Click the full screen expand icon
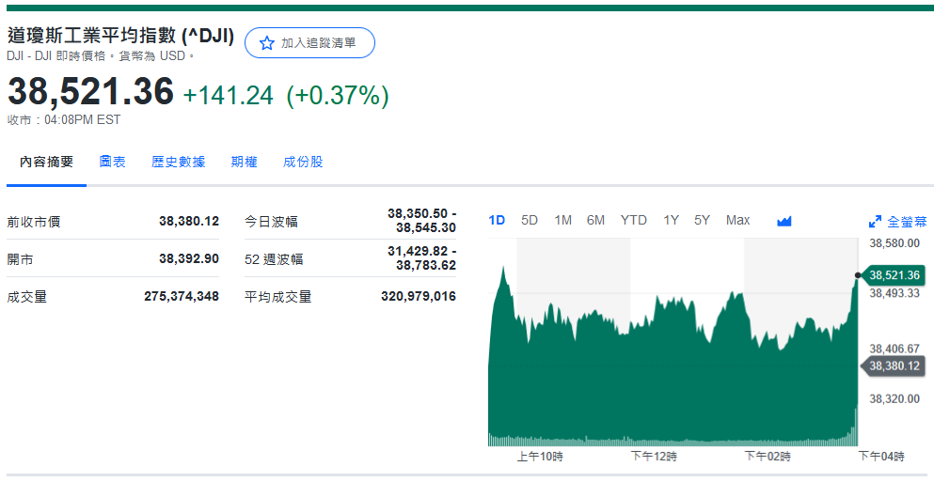Viewport: 934px width, 482px height. tap(875, 222)
